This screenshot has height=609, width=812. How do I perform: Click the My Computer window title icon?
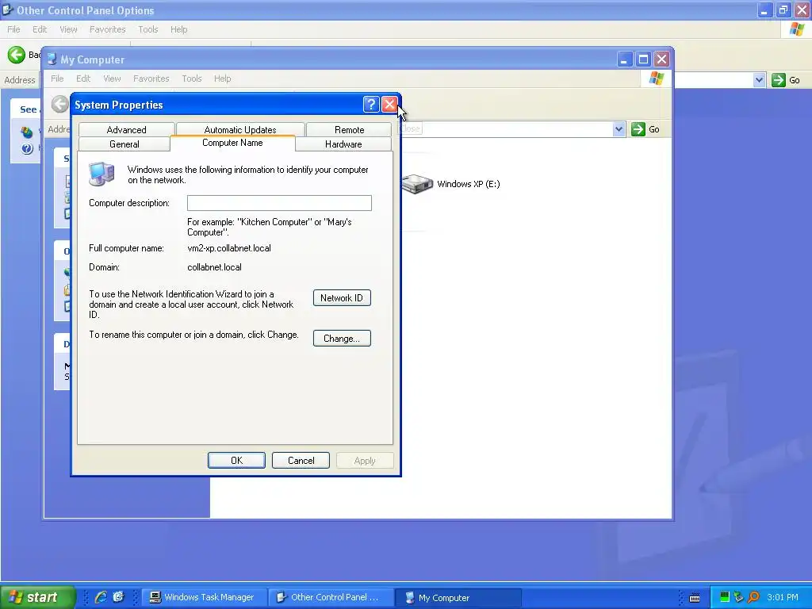click(x=52, y=59)
